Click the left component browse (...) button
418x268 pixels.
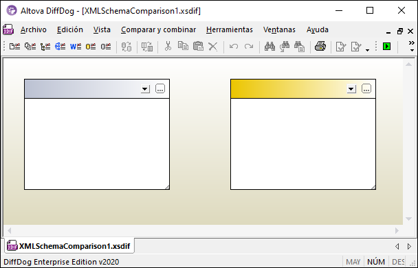tap(160, 89)
